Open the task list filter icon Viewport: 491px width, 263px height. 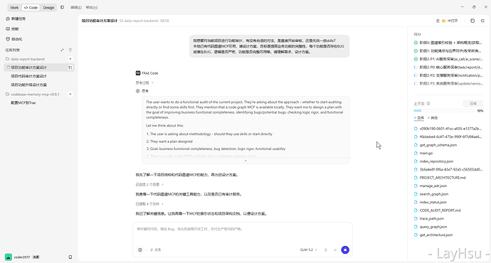(x=70, y=50)
